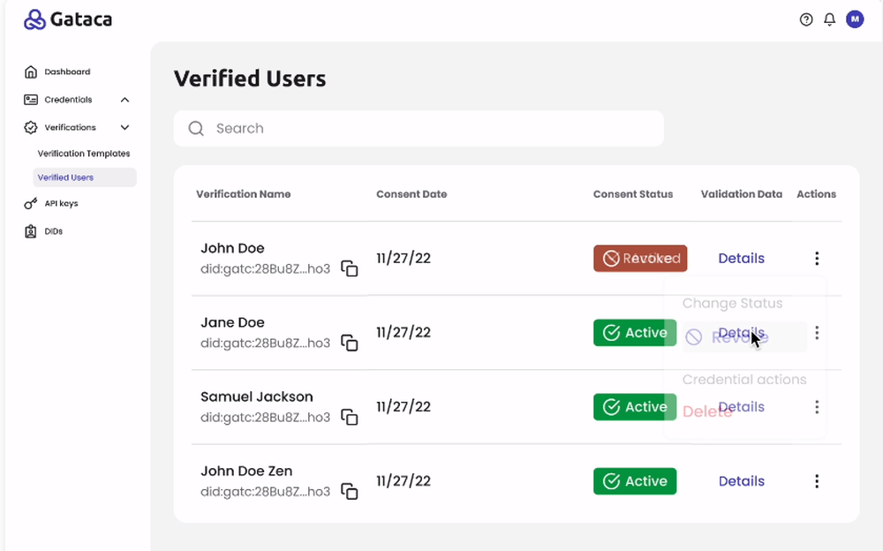Open Credentials menu item
This screenshot has width=883, height=551.
point(68,100)
